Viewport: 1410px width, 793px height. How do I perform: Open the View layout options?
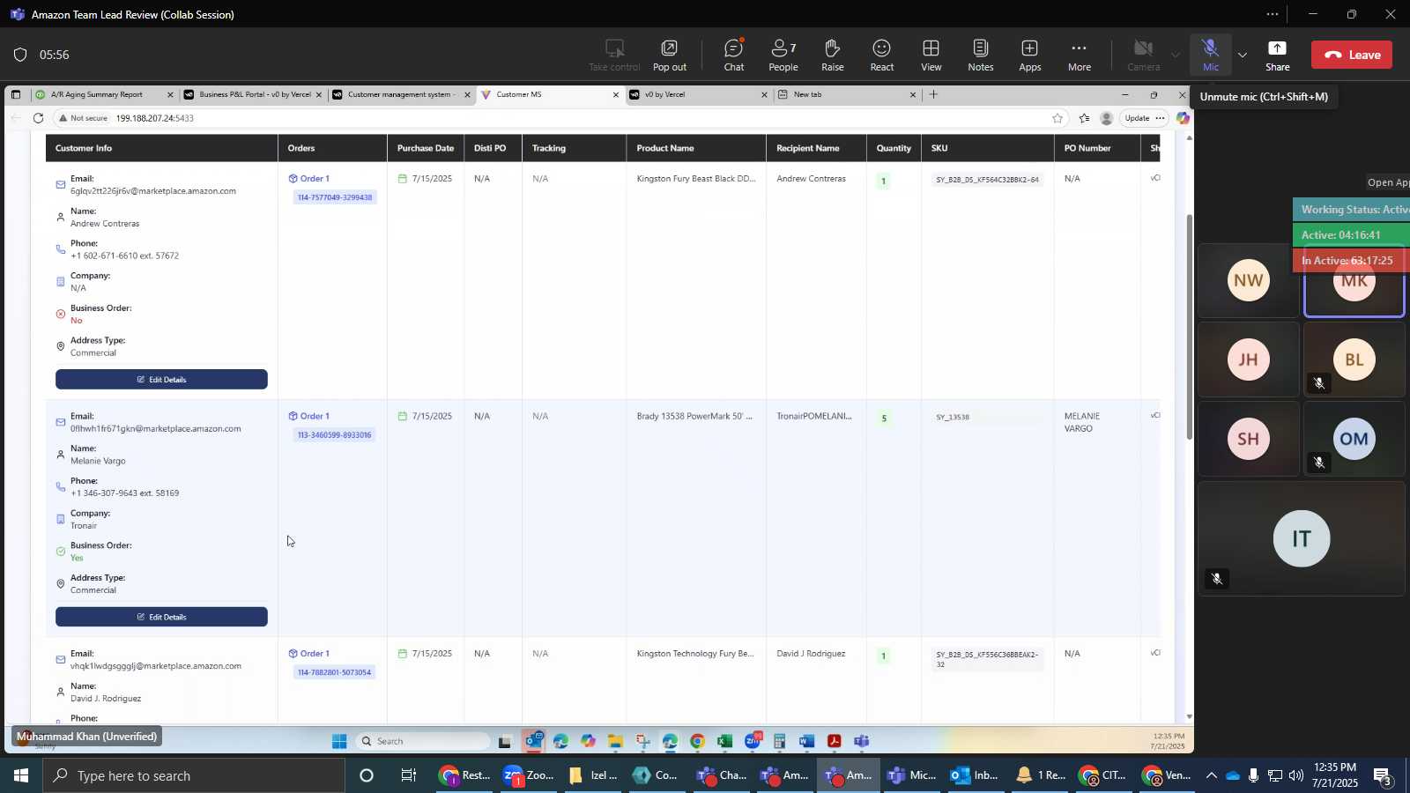coord(931,55)
